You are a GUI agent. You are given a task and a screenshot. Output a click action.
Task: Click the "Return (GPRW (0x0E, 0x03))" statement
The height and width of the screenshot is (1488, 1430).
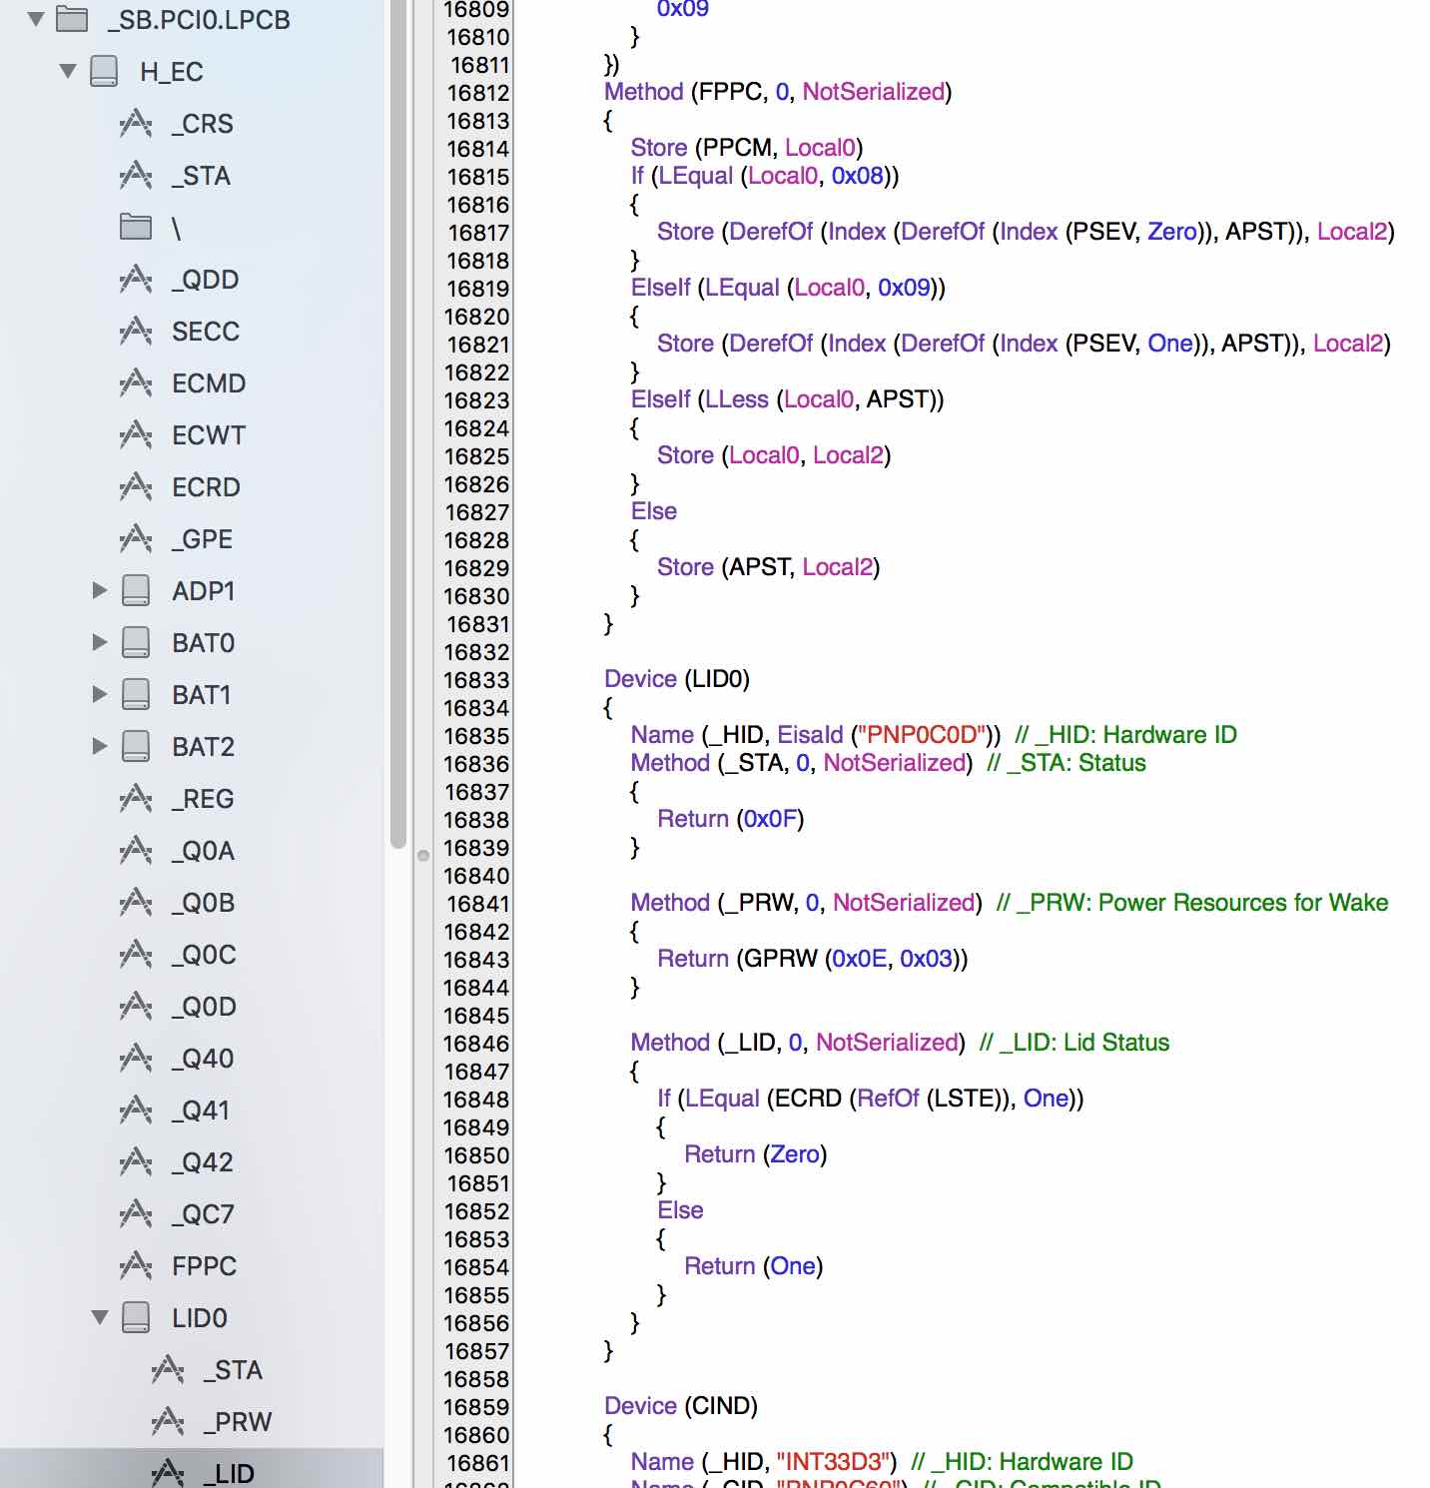[x=813, y=959]
